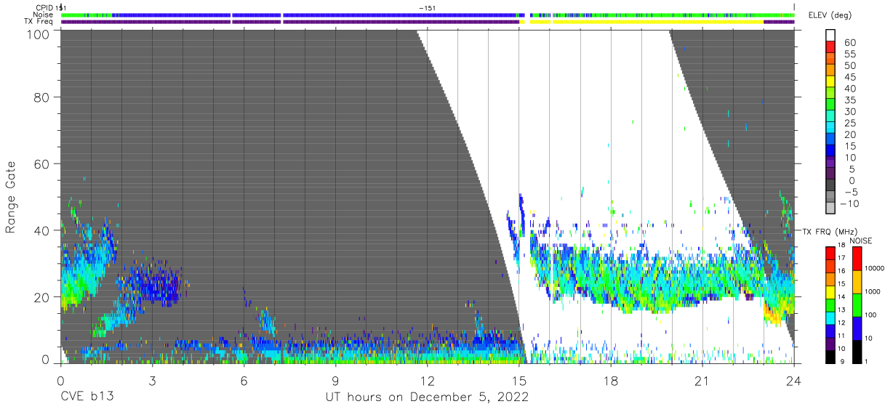Click the 80 tick label on Range Gate axis
The height and width of the screenshot is (412, 893).
[43, 97]
